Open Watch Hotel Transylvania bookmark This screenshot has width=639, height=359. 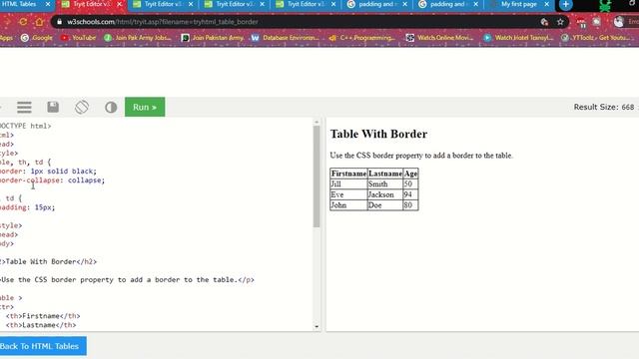coord(518,38)
